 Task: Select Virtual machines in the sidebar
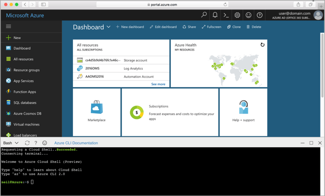coord(26,124)
